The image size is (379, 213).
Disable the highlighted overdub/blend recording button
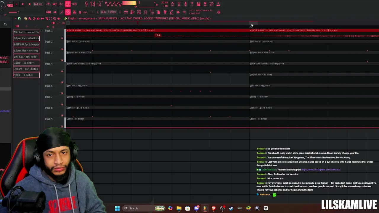68,4
